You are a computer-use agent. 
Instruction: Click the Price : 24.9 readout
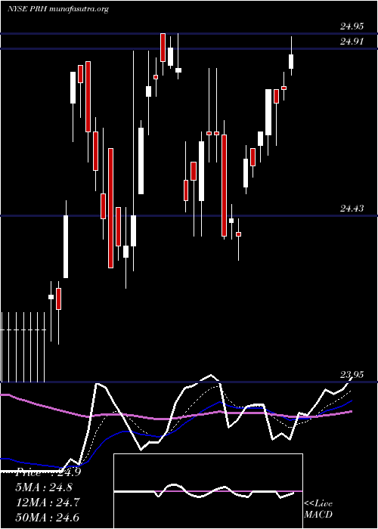[48, 472]
